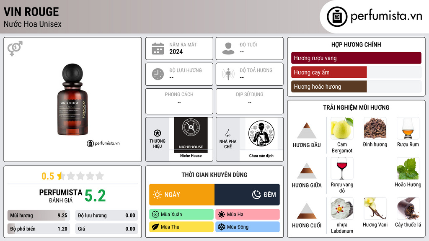429x241 pixels.
Task: Click the Giá 0.00 score bar
Action: coord(106,229)
